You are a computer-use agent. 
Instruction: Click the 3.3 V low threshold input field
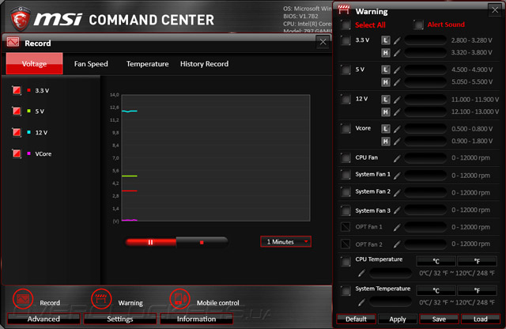(425, 40)
